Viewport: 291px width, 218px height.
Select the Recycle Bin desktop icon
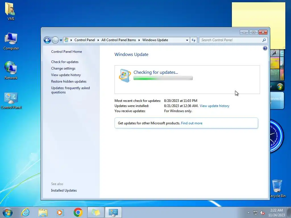tap(277, 188)
